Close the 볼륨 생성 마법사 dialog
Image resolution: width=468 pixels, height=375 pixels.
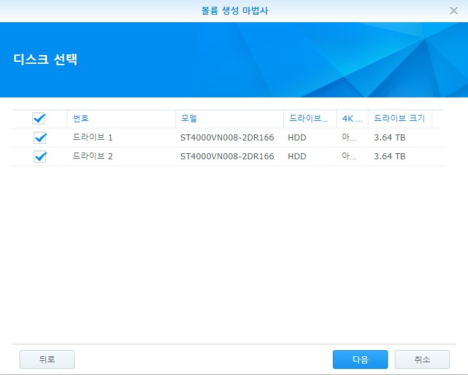454,11
